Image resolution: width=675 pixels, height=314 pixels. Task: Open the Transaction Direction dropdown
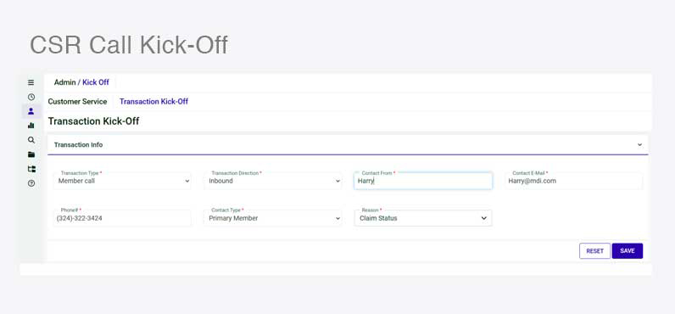pos(273,181)
